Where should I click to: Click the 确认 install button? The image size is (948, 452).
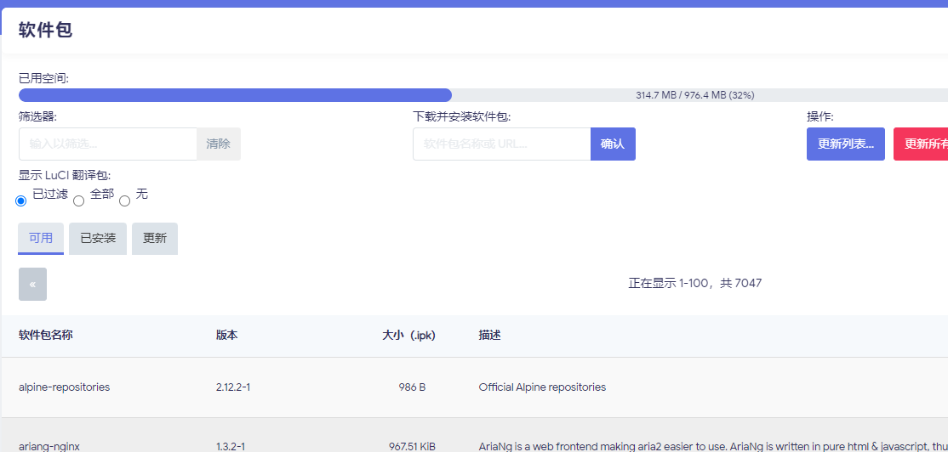[x=613, y=144]
